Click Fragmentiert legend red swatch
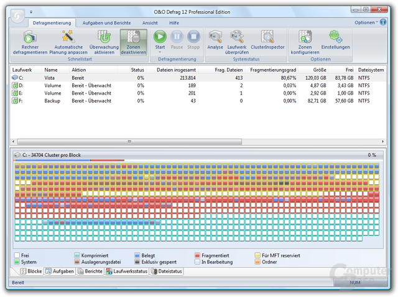Screen dimensions: 398x297 pos(198,255)
